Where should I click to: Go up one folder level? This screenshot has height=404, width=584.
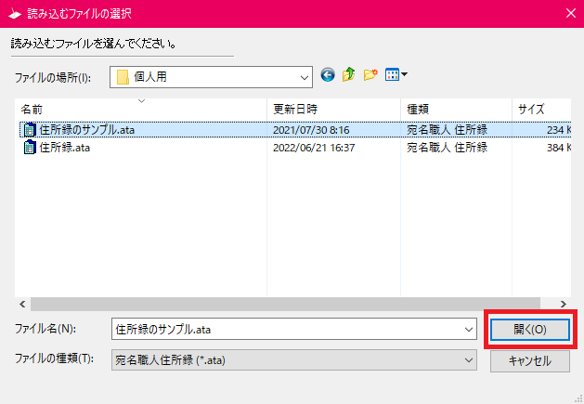click(348, 74)
